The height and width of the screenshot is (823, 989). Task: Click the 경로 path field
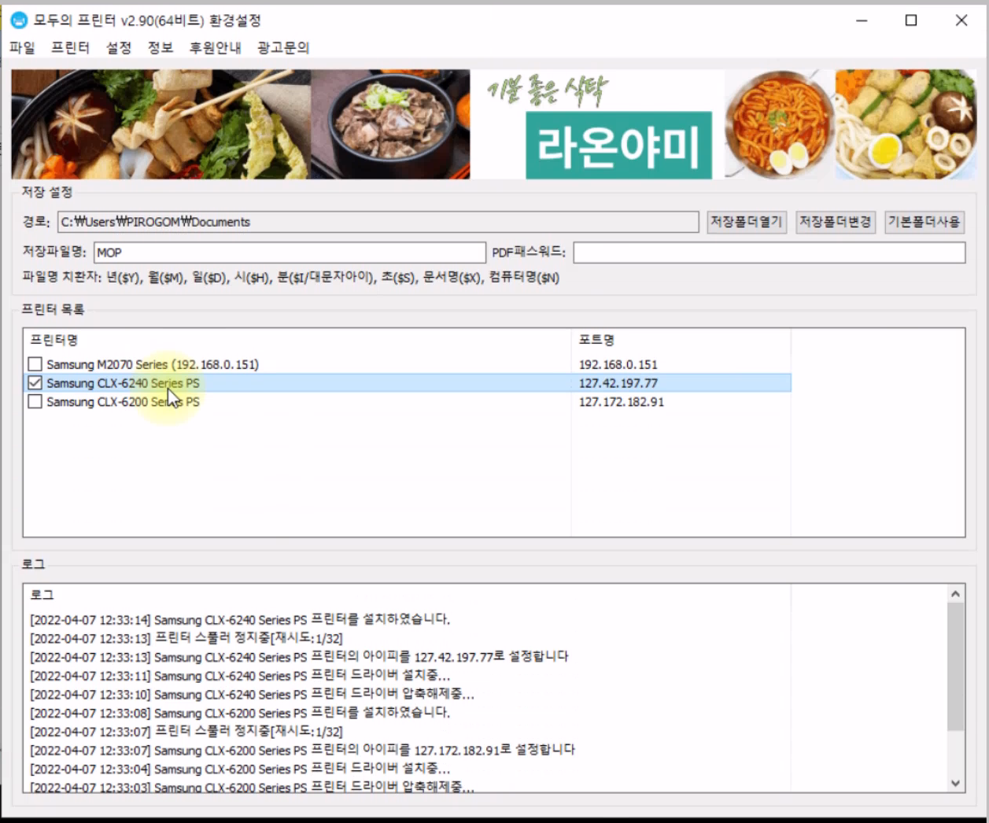pos(378,222)
